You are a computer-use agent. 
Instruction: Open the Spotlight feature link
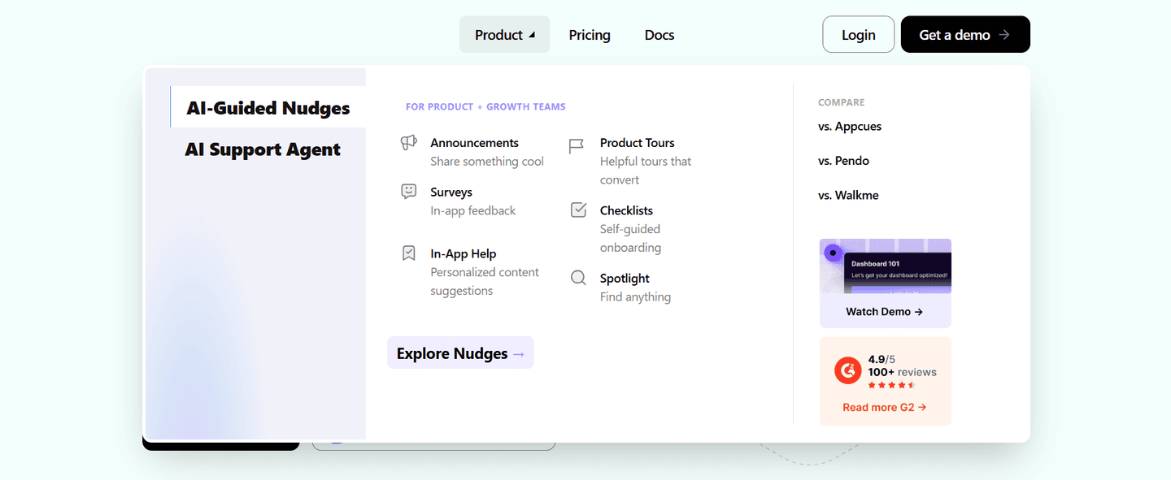point(625,279)
